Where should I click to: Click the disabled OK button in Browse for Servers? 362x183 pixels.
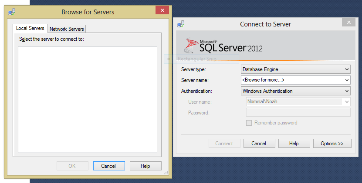coord(72,166)
